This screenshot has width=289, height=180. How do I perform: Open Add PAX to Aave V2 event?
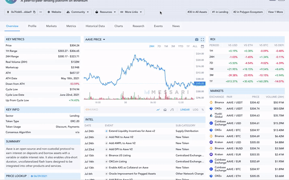pos(121,137)
